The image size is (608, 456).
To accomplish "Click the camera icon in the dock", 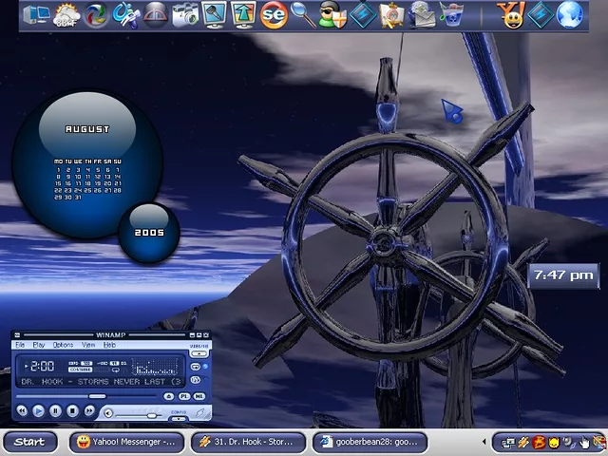I will tap(185, 14).
